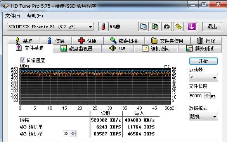Click the 4KB 随机单 row label
The height and width of the screenshot is (142, 227).
[x=31, y=127]
